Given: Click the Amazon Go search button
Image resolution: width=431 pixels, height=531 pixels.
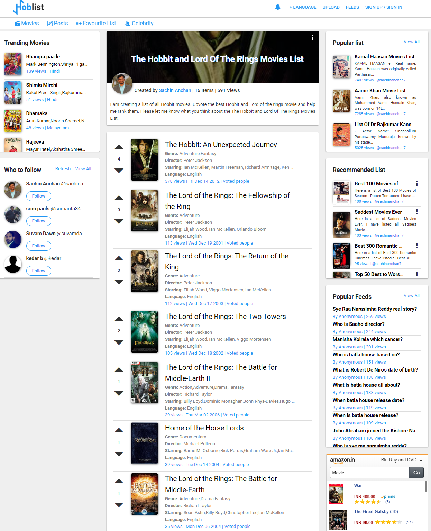Looking at the screenshot, I should pyautogui.click(x=416, y=473).
